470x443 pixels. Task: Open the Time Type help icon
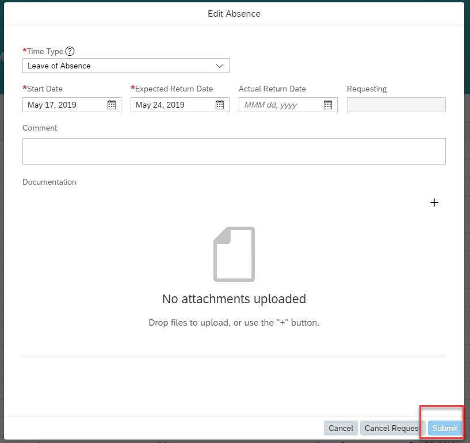70,51
